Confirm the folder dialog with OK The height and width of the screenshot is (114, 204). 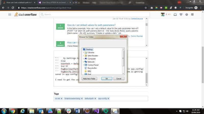tap(107, 79)
